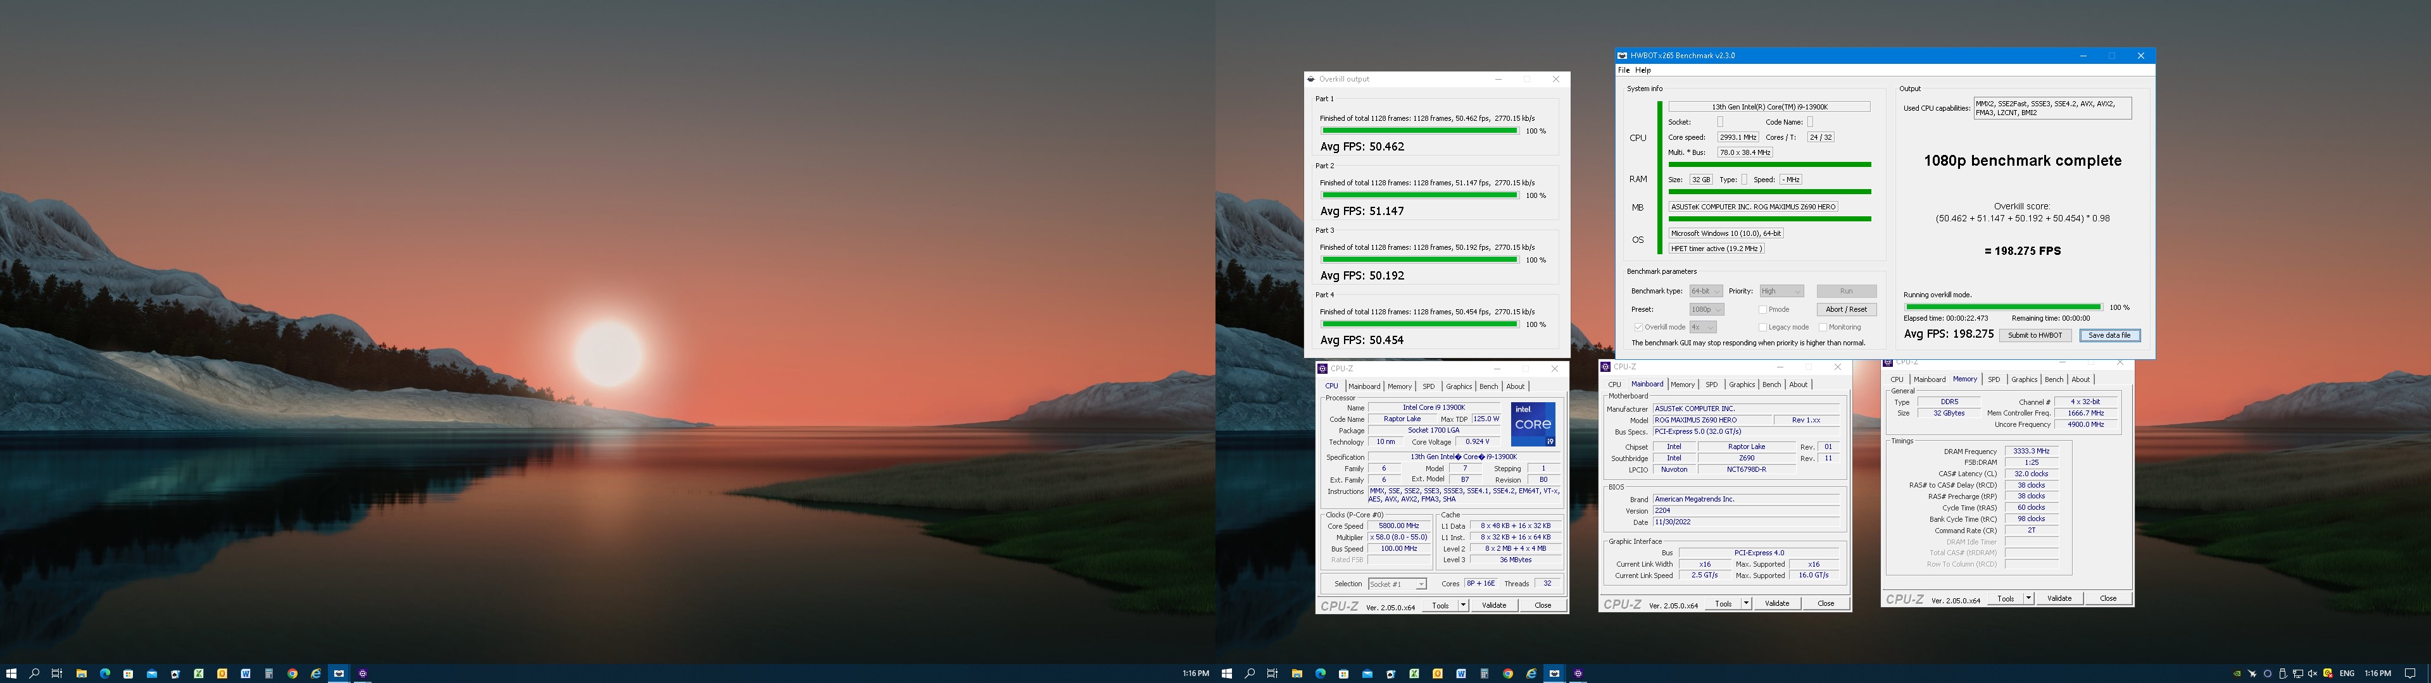This screenshot has width=2431, height=683.
Task: Open Mail app on left monitor taskbar
Action: point(152,674)
